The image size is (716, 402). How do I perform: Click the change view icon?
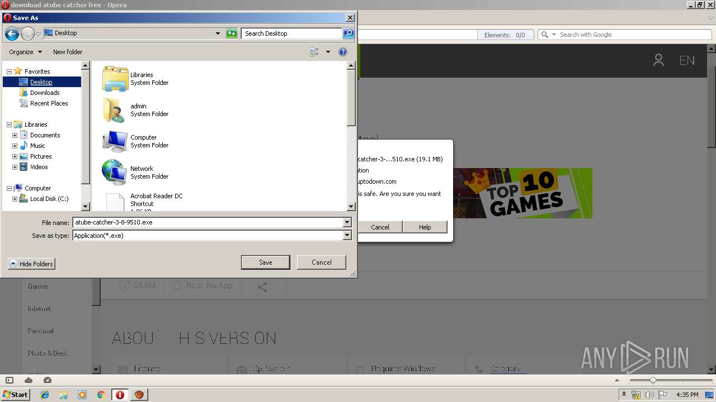(314, 52)
